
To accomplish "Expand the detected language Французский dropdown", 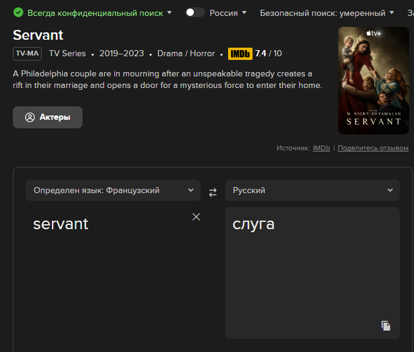I will pos(113,190).
